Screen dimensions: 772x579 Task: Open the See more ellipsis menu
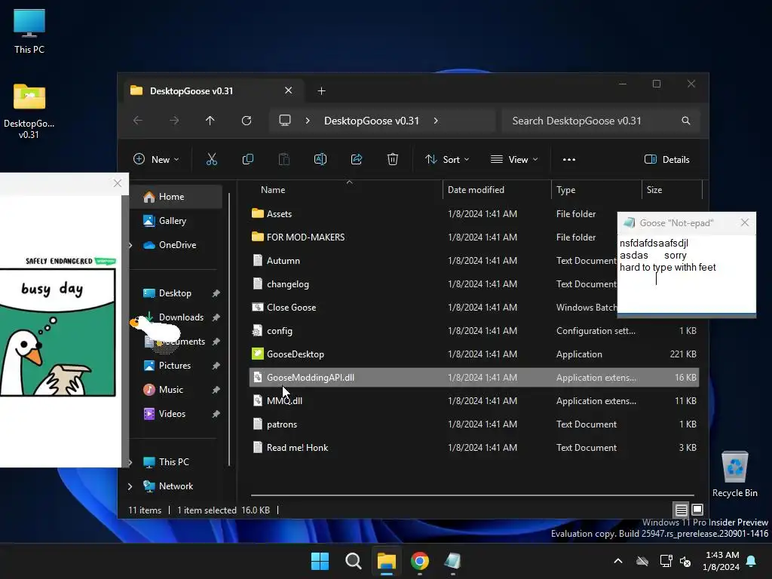pyautogui.click(x=568, y=160)
